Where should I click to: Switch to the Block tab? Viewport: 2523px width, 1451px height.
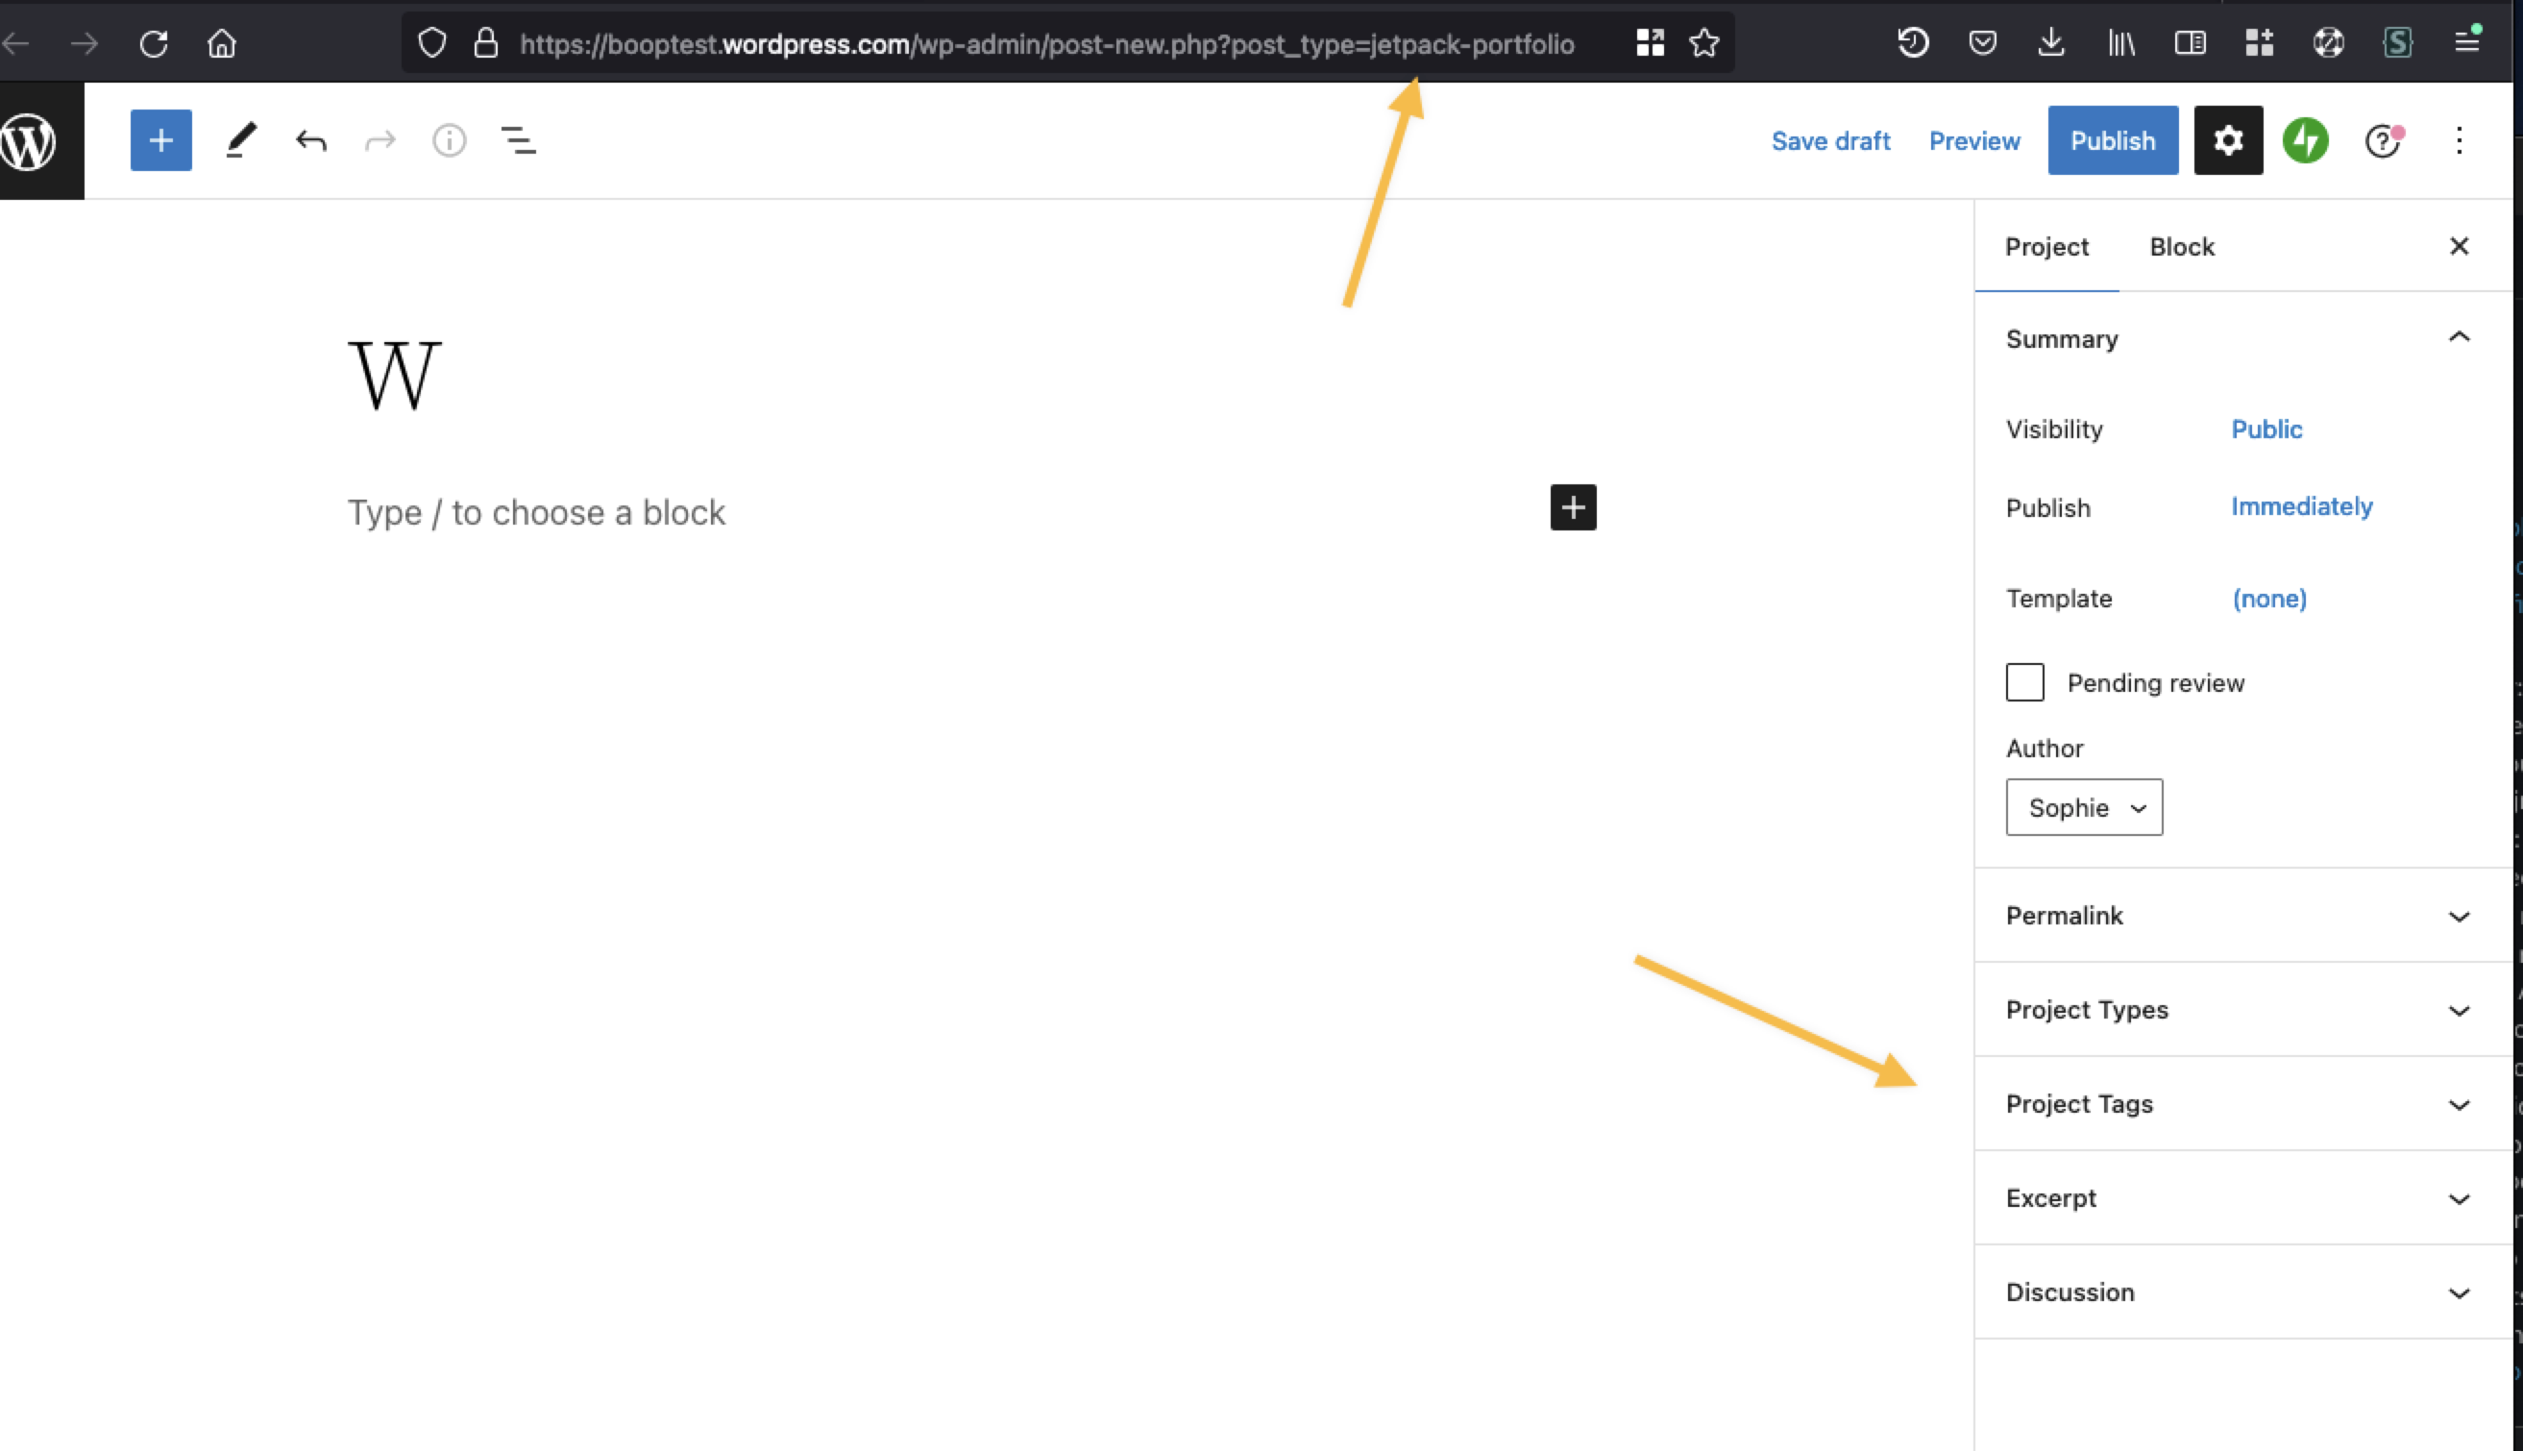pos(2181,247)
